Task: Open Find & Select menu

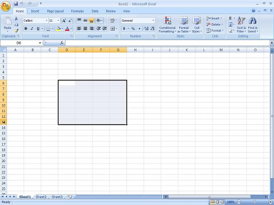Action: click(253, 24)
